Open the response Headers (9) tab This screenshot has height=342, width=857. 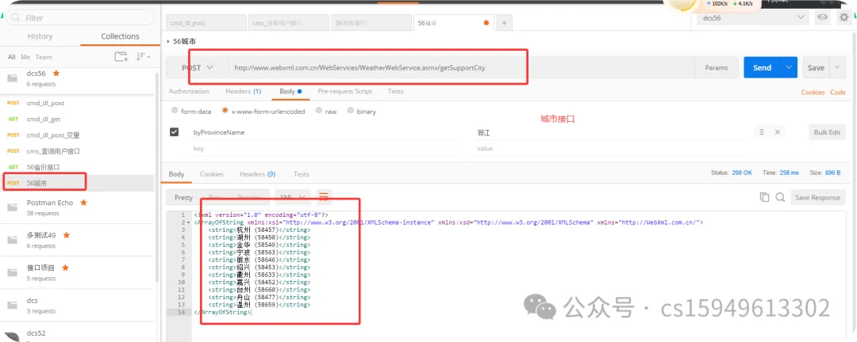point(257,174)
